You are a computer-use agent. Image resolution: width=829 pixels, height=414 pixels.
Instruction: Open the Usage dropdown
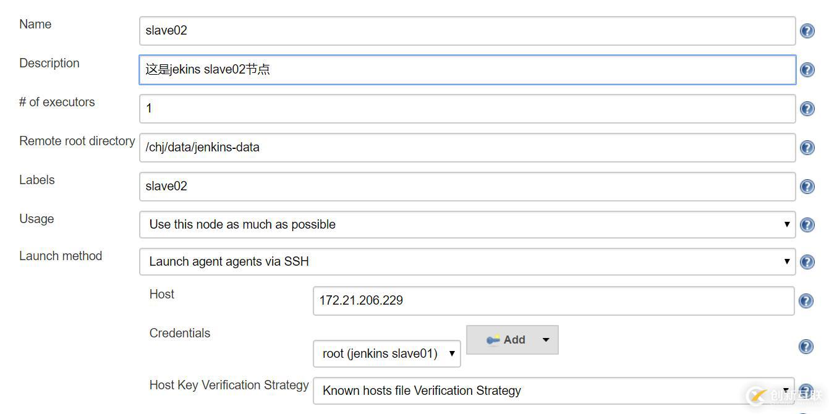click(x=467, y=224)
